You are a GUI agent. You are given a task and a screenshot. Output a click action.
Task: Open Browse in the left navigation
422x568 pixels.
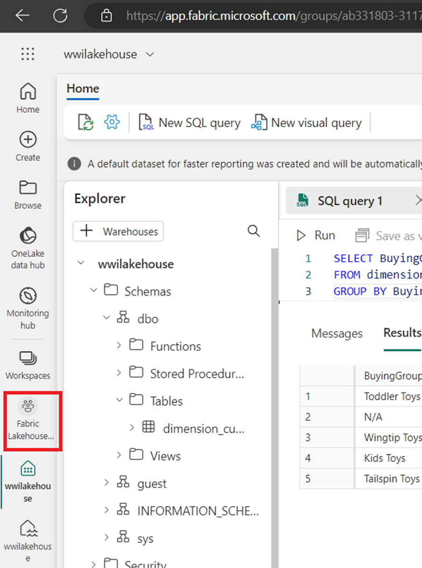28,194
